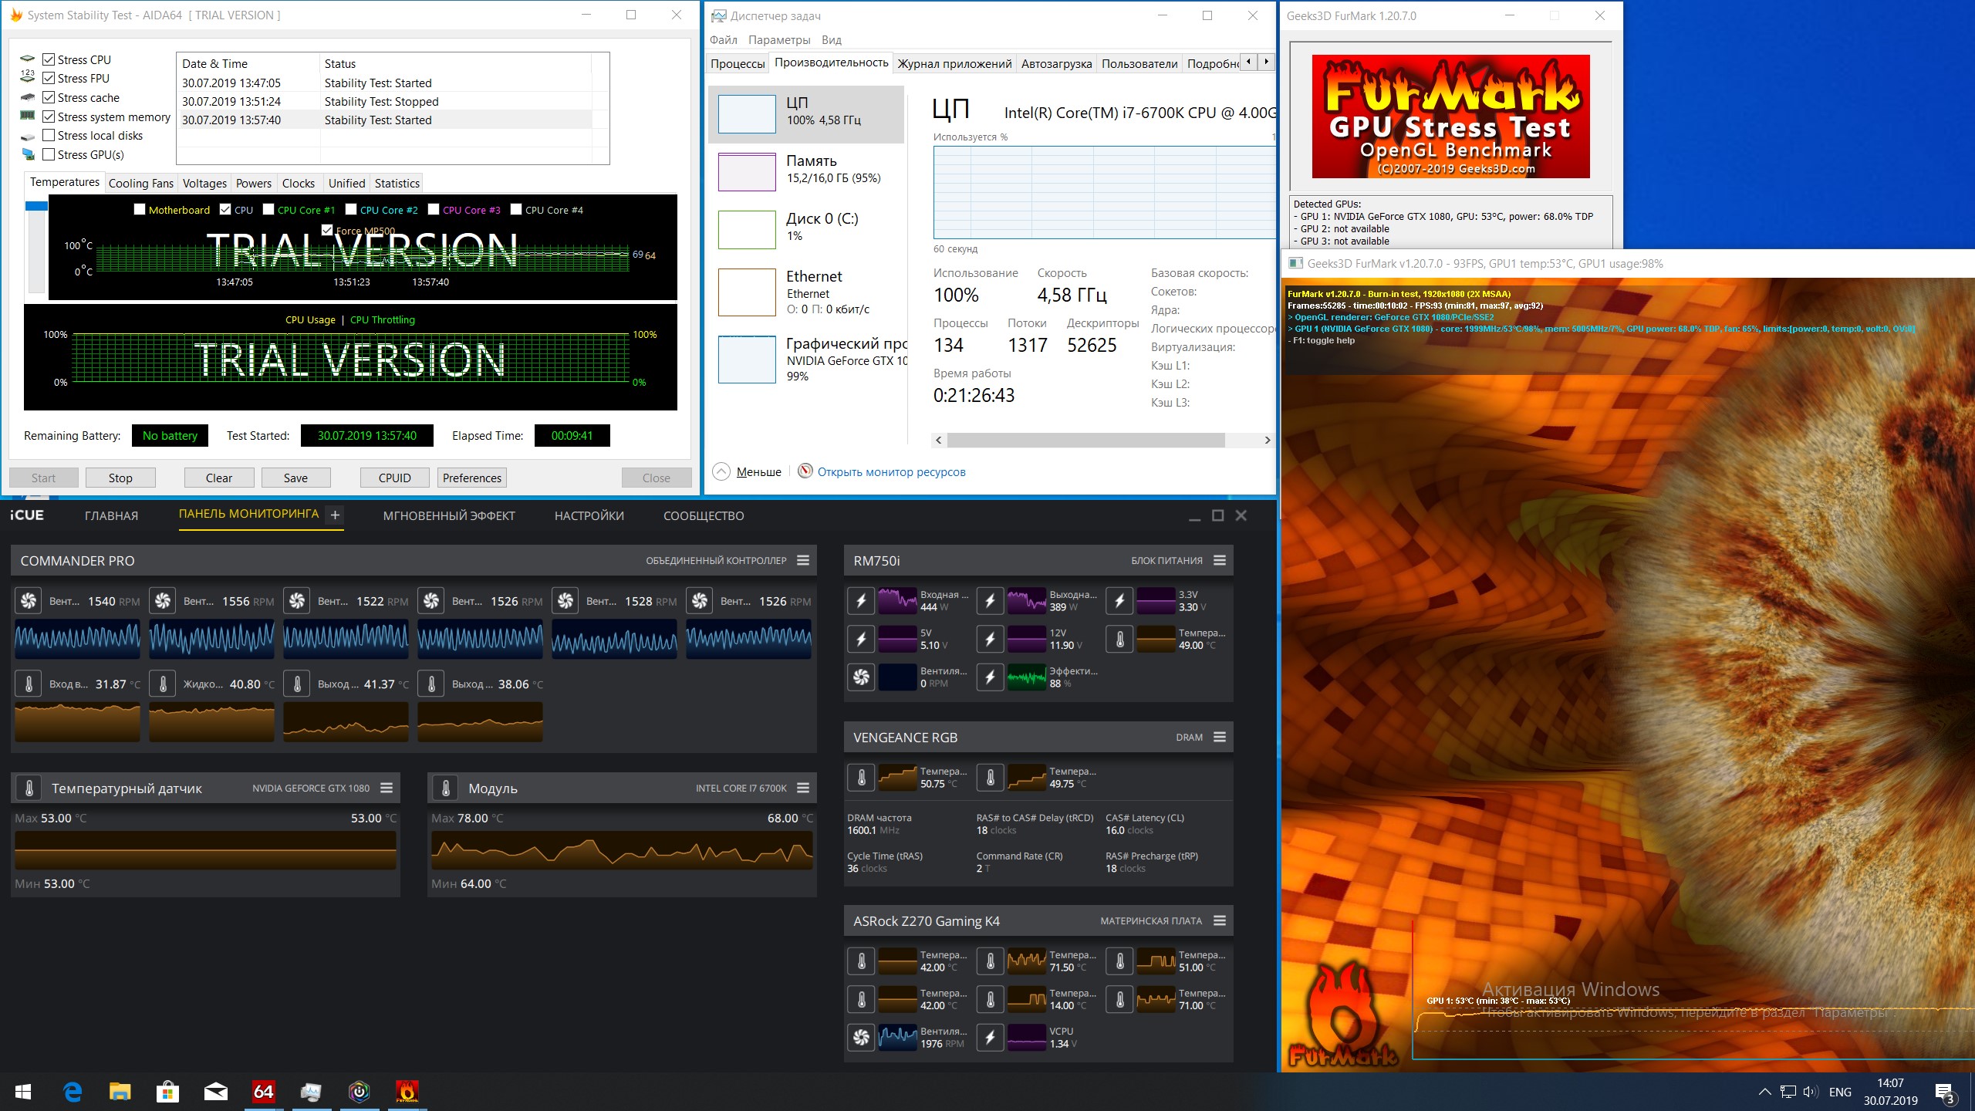
Task: Click the fan icon for 1522 RPM fan
Action: click(297, 601)
